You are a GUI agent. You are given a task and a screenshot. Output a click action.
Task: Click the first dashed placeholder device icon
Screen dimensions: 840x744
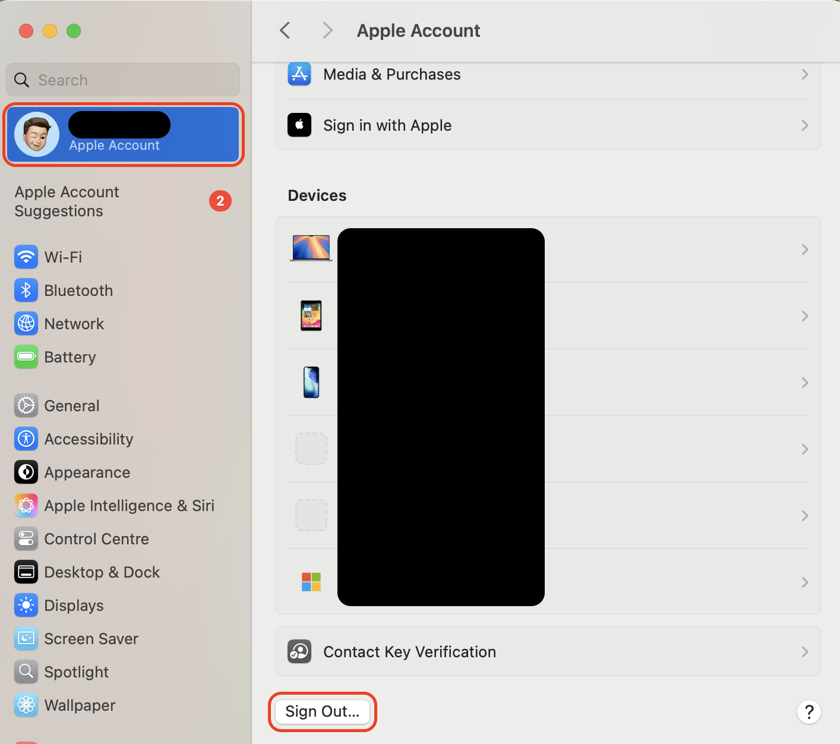(311, 449)
